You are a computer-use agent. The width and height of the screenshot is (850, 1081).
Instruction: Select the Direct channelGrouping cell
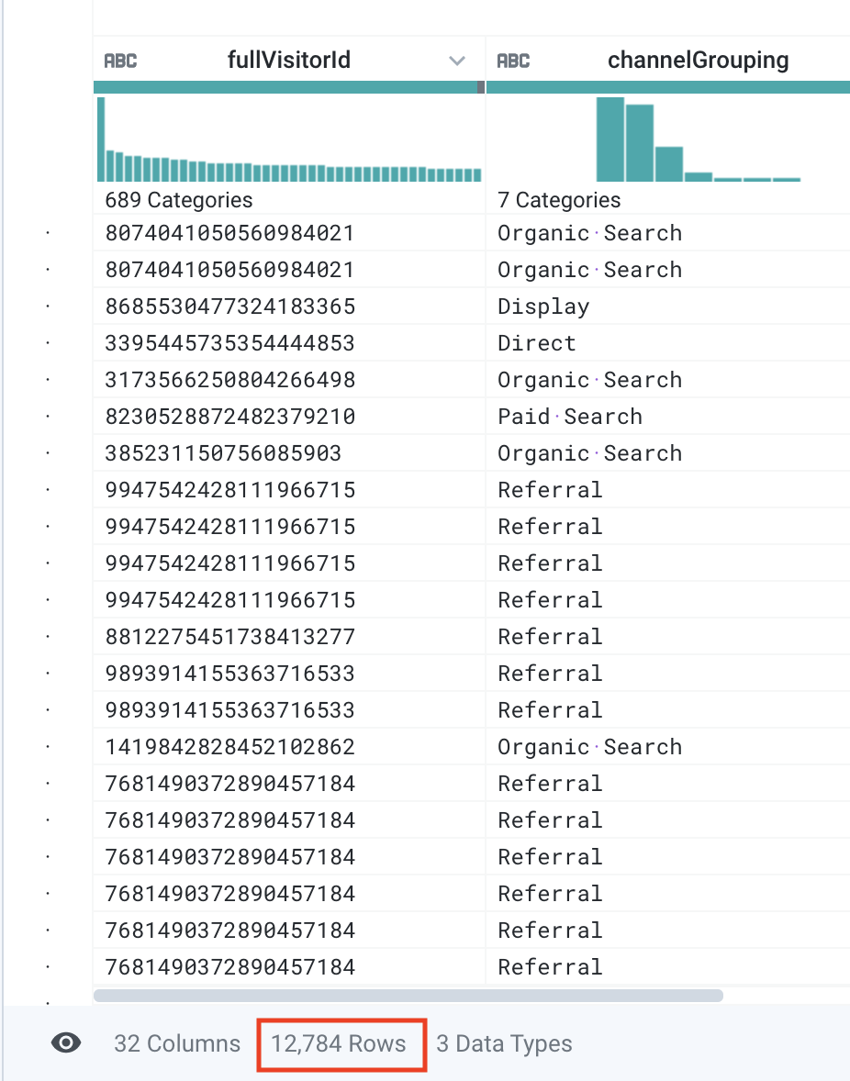point(537,343)
